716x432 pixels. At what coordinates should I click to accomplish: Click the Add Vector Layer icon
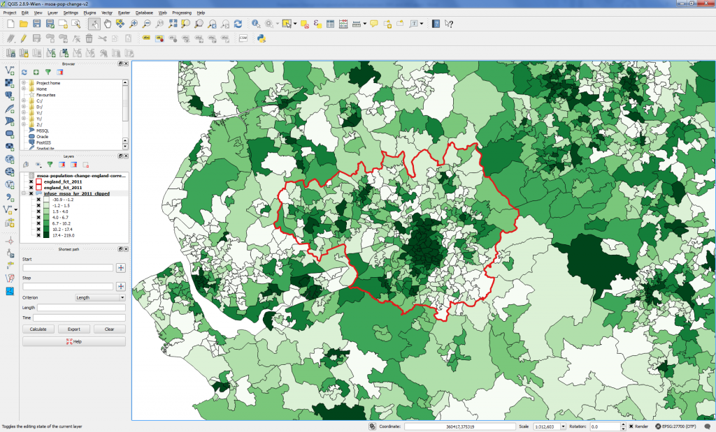(10, 70)
